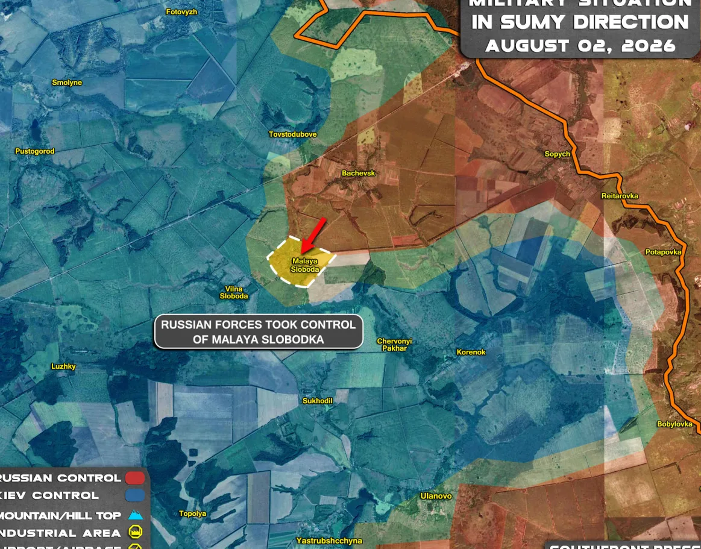The width and height of the screenshot is (701, 549).
Task: Click the 'Korenok' map label
Action: pos(471,353)
